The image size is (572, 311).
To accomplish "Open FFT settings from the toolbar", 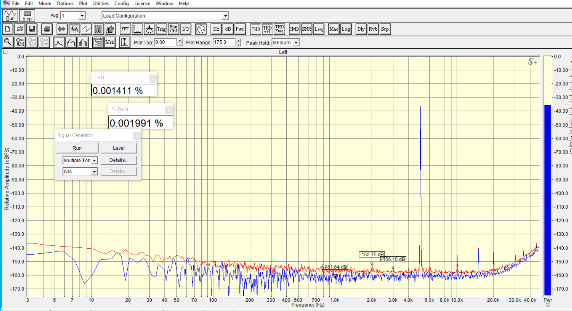I will coord(125,29).
